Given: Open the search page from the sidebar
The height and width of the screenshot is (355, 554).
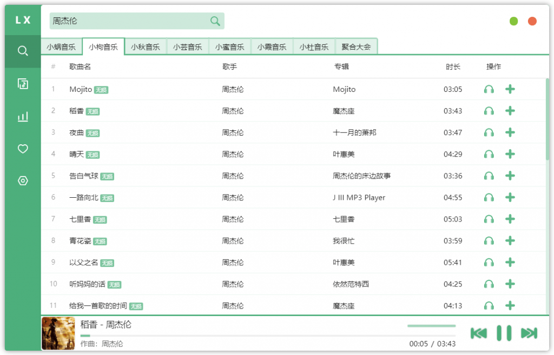Looking at the screenshot, I should pos(22,52).
